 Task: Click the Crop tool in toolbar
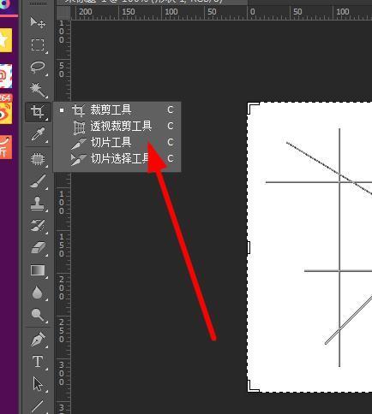tap(38, 111)
